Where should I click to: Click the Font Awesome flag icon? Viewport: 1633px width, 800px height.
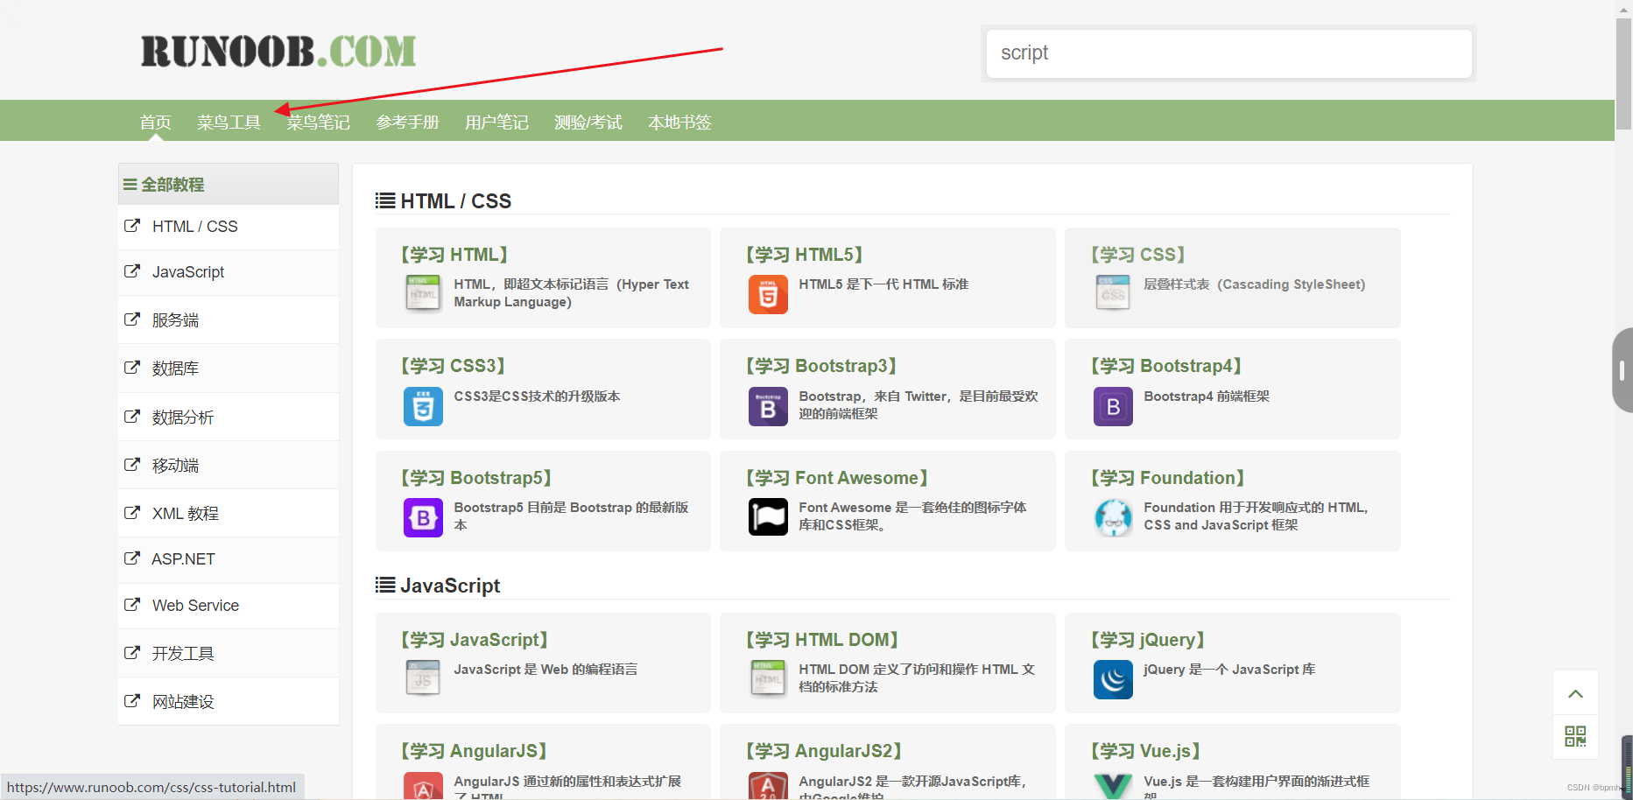[768, 517]
